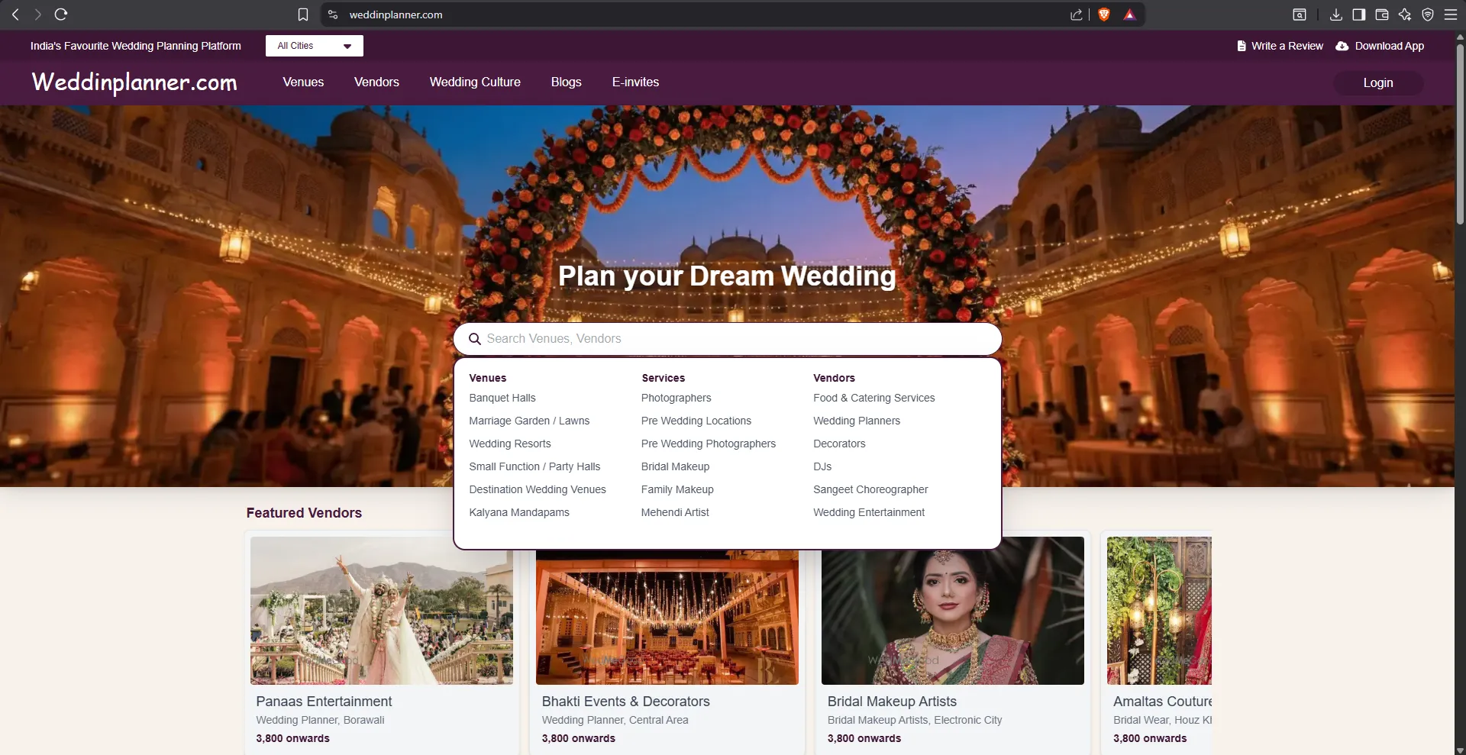This screenshot has height=755, width=1466.
Task: Choose Kalyana Mandapams
Action: coord(519,512)
